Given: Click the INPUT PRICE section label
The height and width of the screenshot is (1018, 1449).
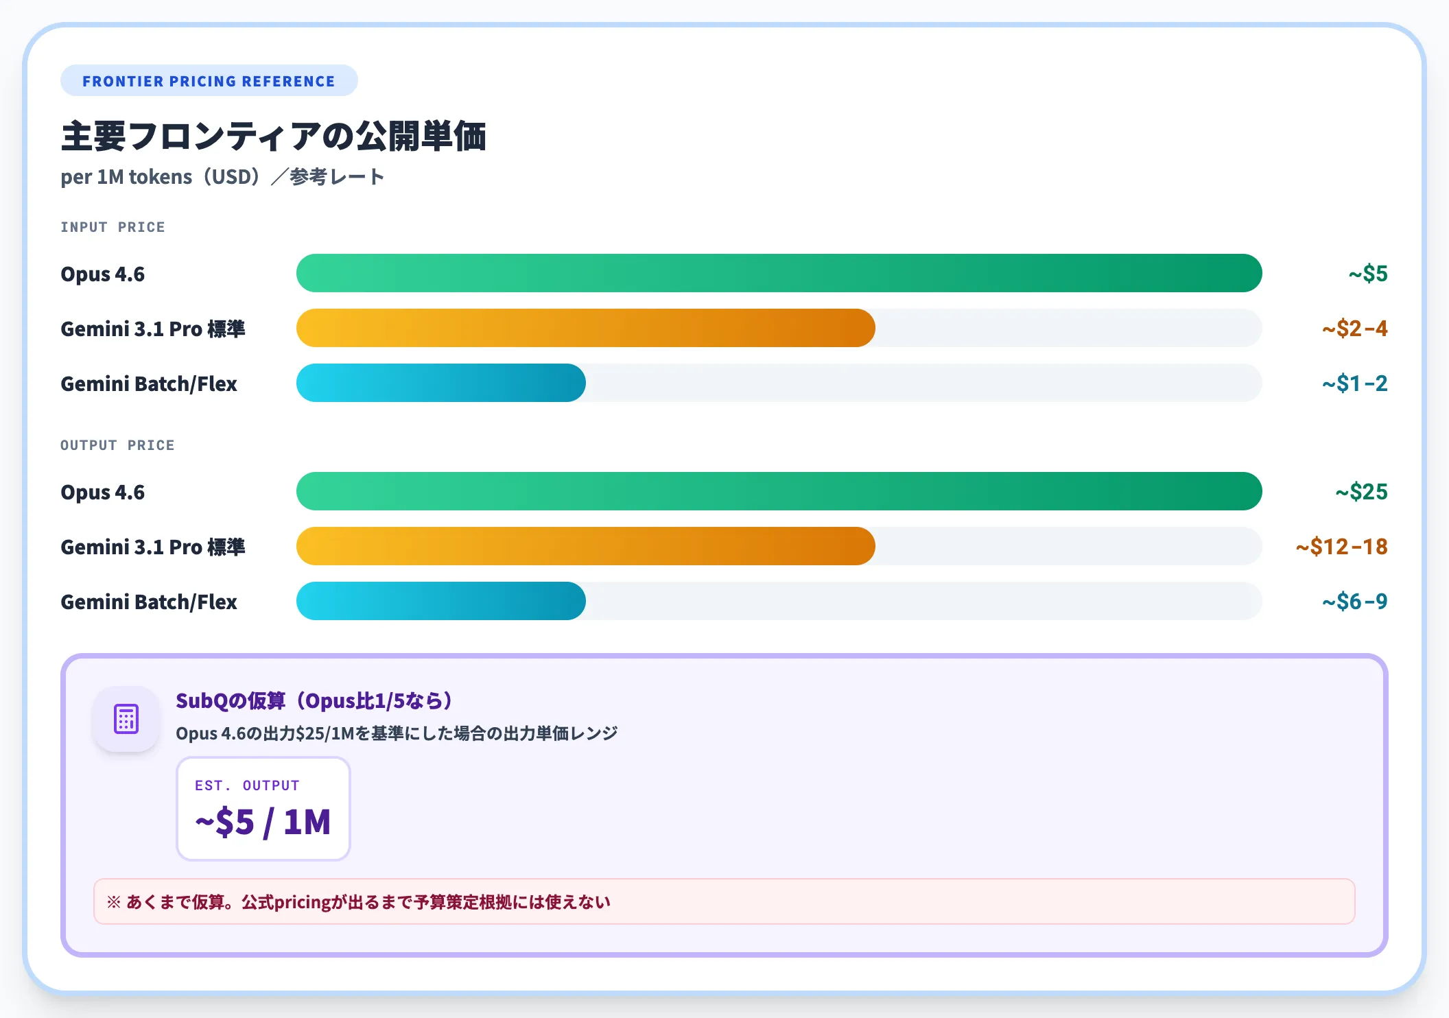Looking at the screenshot, I should (113, 227).
